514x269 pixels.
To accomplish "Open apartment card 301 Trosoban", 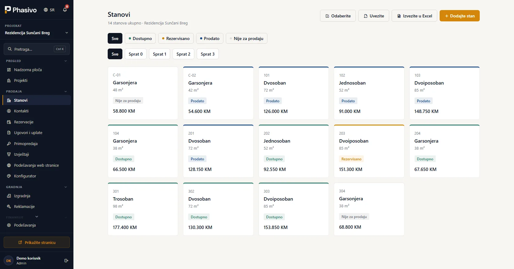I will [x=143, y=209].
